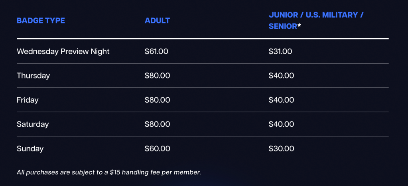The height and width of the screenshot is (186, 408).
Task: Select the Thursday badge row label
Action: point(33,76)
